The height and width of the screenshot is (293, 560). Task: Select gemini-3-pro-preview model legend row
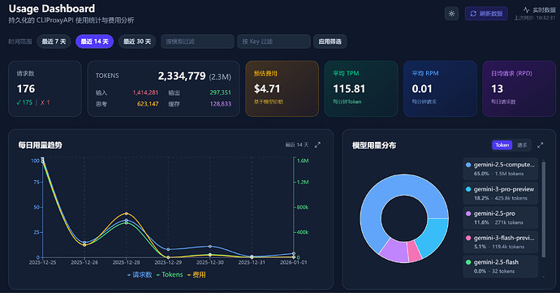pyautogui.click(x=501, y=193)
